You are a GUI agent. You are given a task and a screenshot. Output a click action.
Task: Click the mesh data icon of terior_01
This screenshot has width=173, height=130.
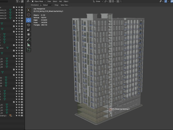pos(10,10)
